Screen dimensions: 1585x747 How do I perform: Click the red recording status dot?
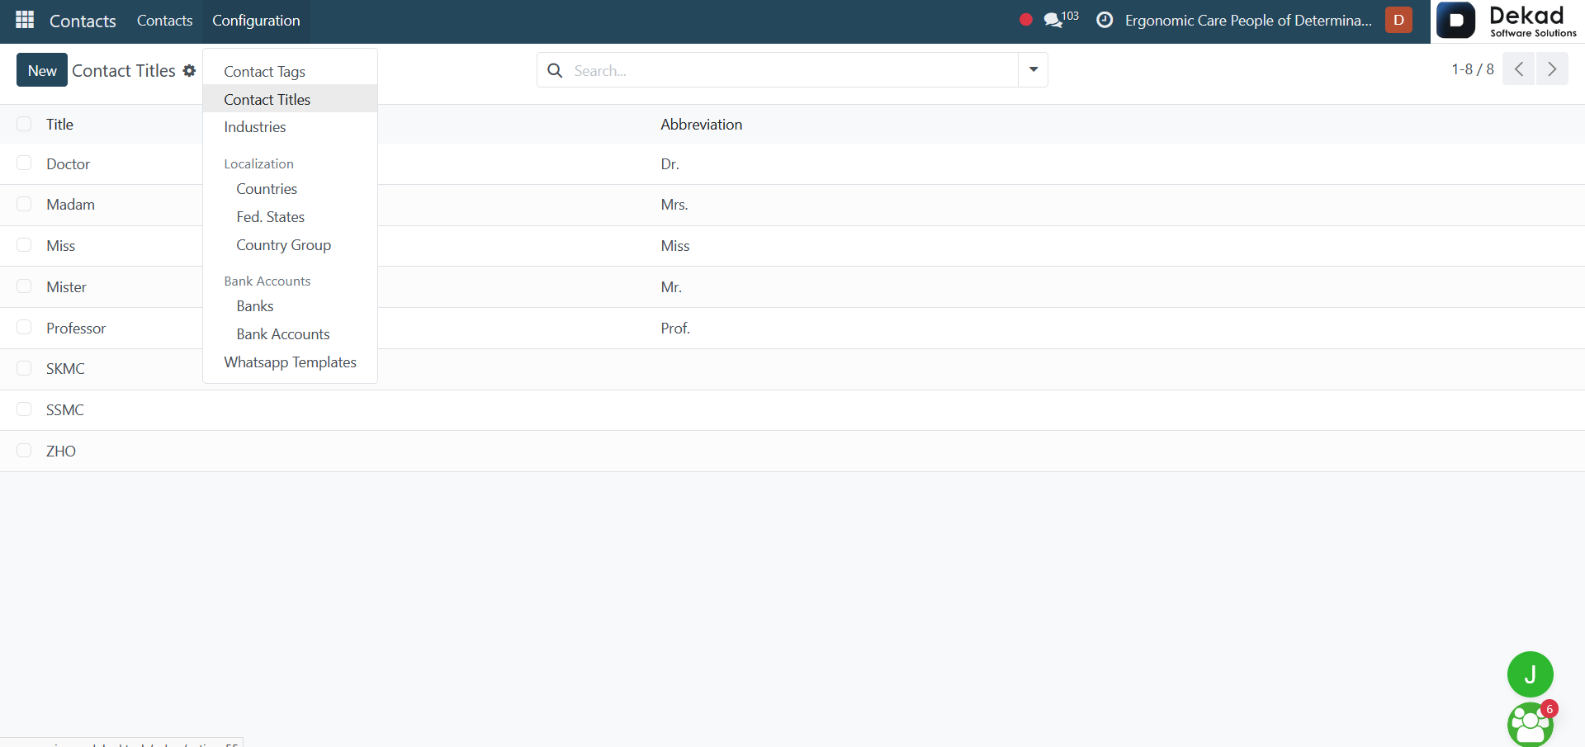click(x=1026, y=20)
